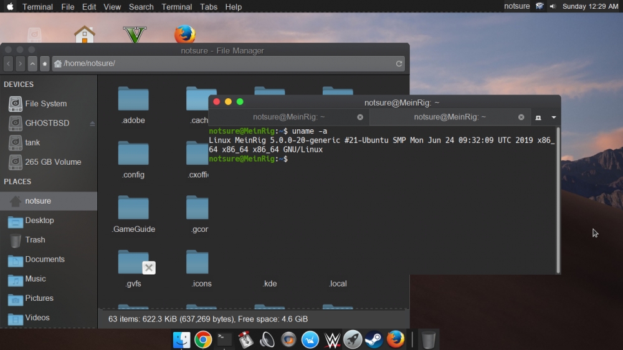Viewport: 623px width, 350px height.
Task: Go to parent folder in File Manager
Action: [32, 63]
